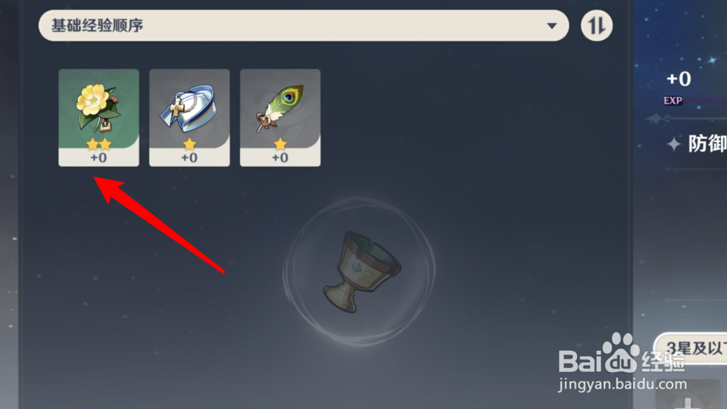727x409 pixels.
Task: Click the 防御 stat label
Action: pos(707,144)
